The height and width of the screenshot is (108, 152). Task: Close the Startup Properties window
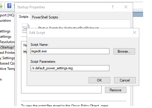[126, 7]
